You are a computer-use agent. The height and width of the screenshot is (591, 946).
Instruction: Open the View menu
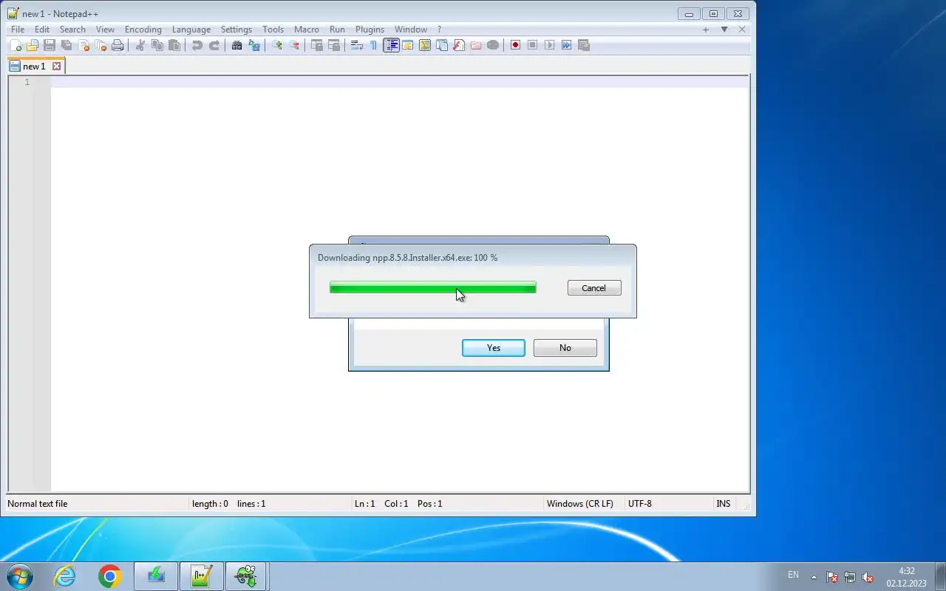105,30
